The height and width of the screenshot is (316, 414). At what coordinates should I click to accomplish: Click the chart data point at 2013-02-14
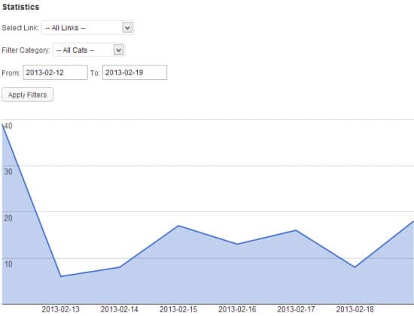pyautogui.click(x=120, y=267)
